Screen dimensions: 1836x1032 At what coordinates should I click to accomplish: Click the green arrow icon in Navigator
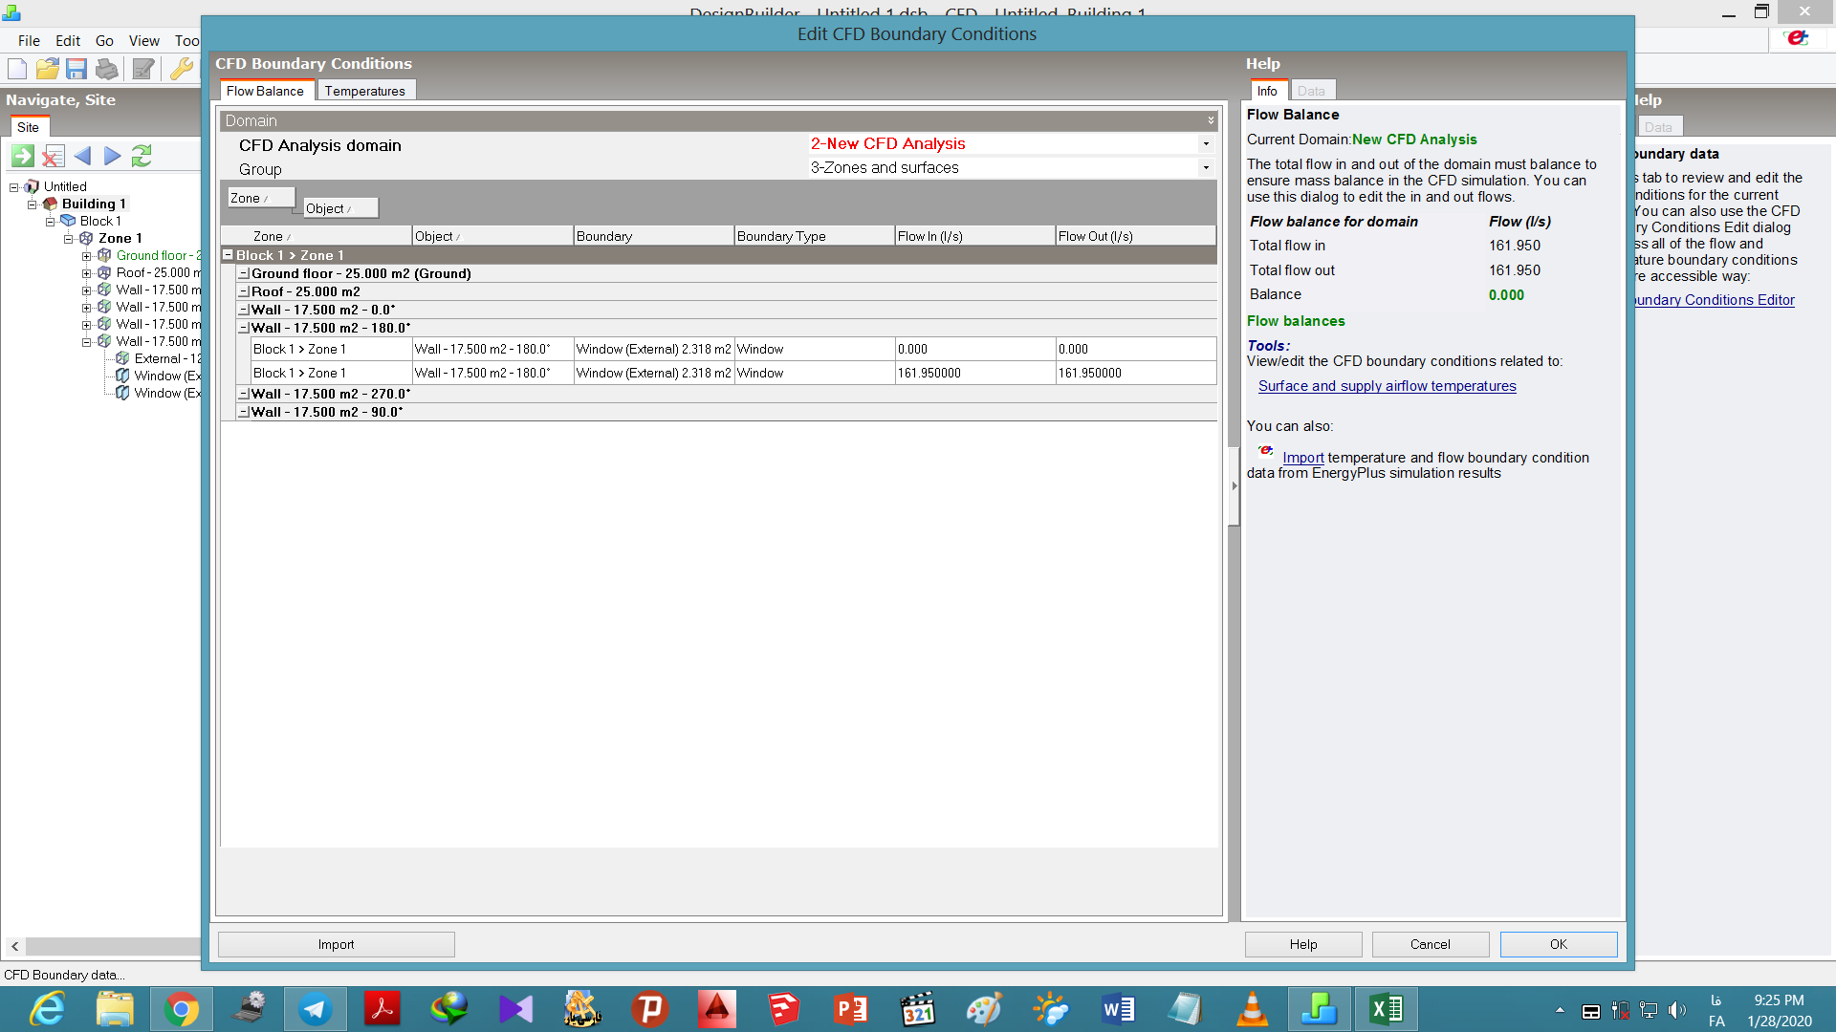point(23,156)
